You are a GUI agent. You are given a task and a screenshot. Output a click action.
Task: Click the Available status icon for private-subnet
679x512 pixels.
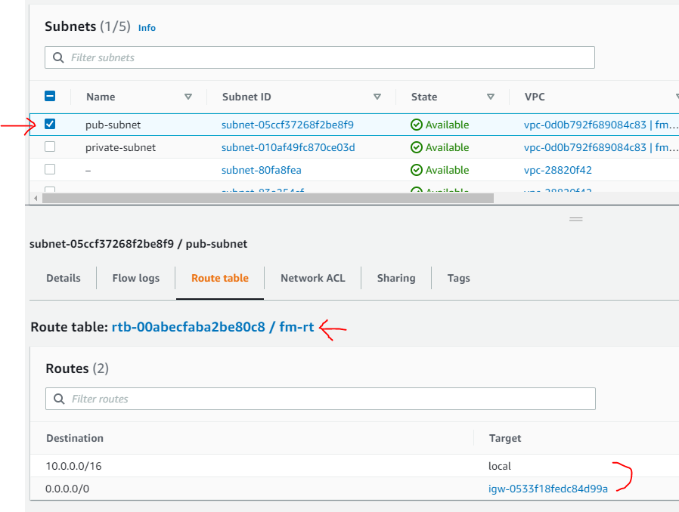click(x=416, y=147)
